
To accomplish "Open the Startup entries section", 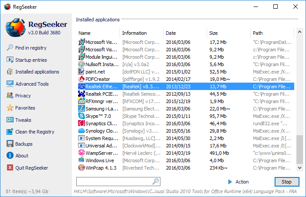I will click(31, 60).
